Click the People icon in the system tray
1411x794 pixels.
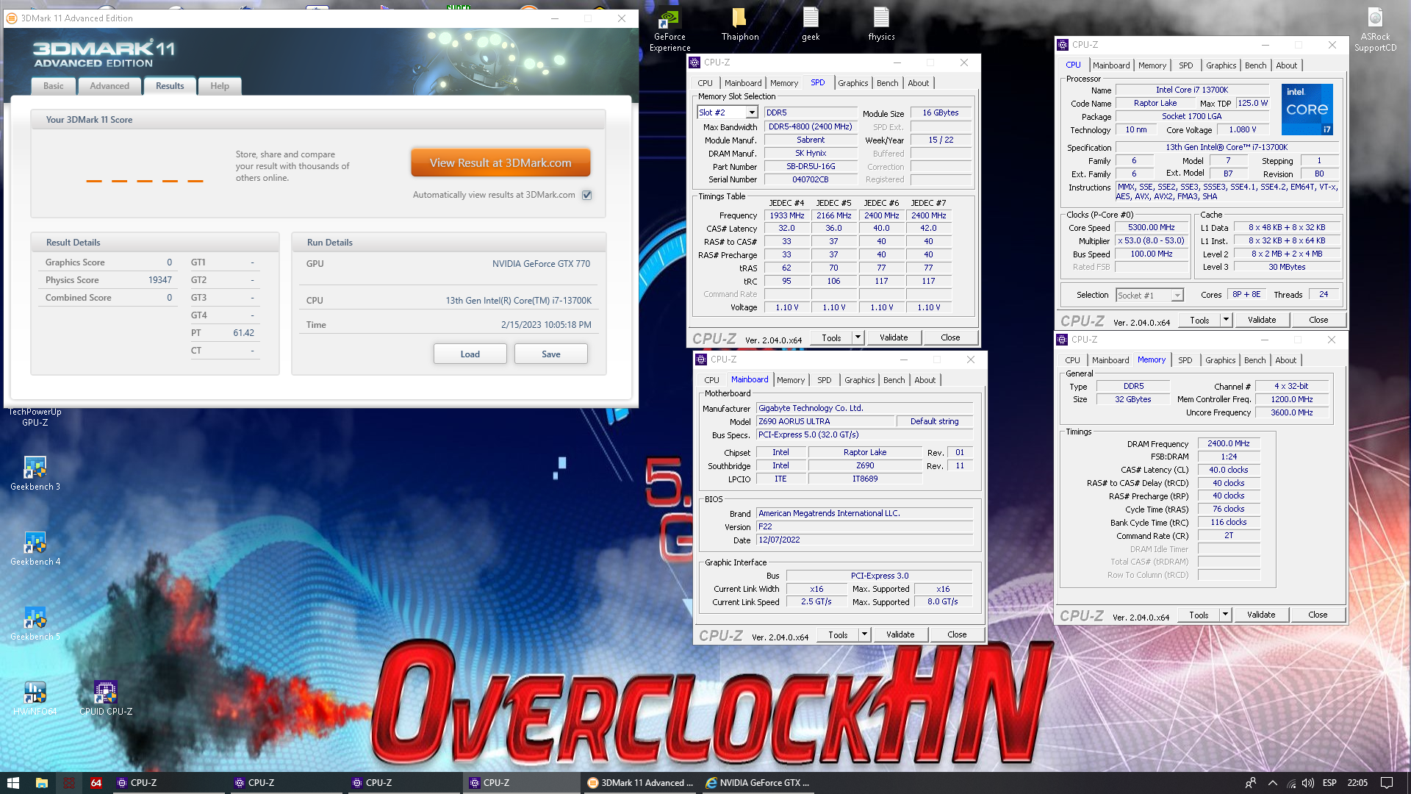pos(1250,783)
